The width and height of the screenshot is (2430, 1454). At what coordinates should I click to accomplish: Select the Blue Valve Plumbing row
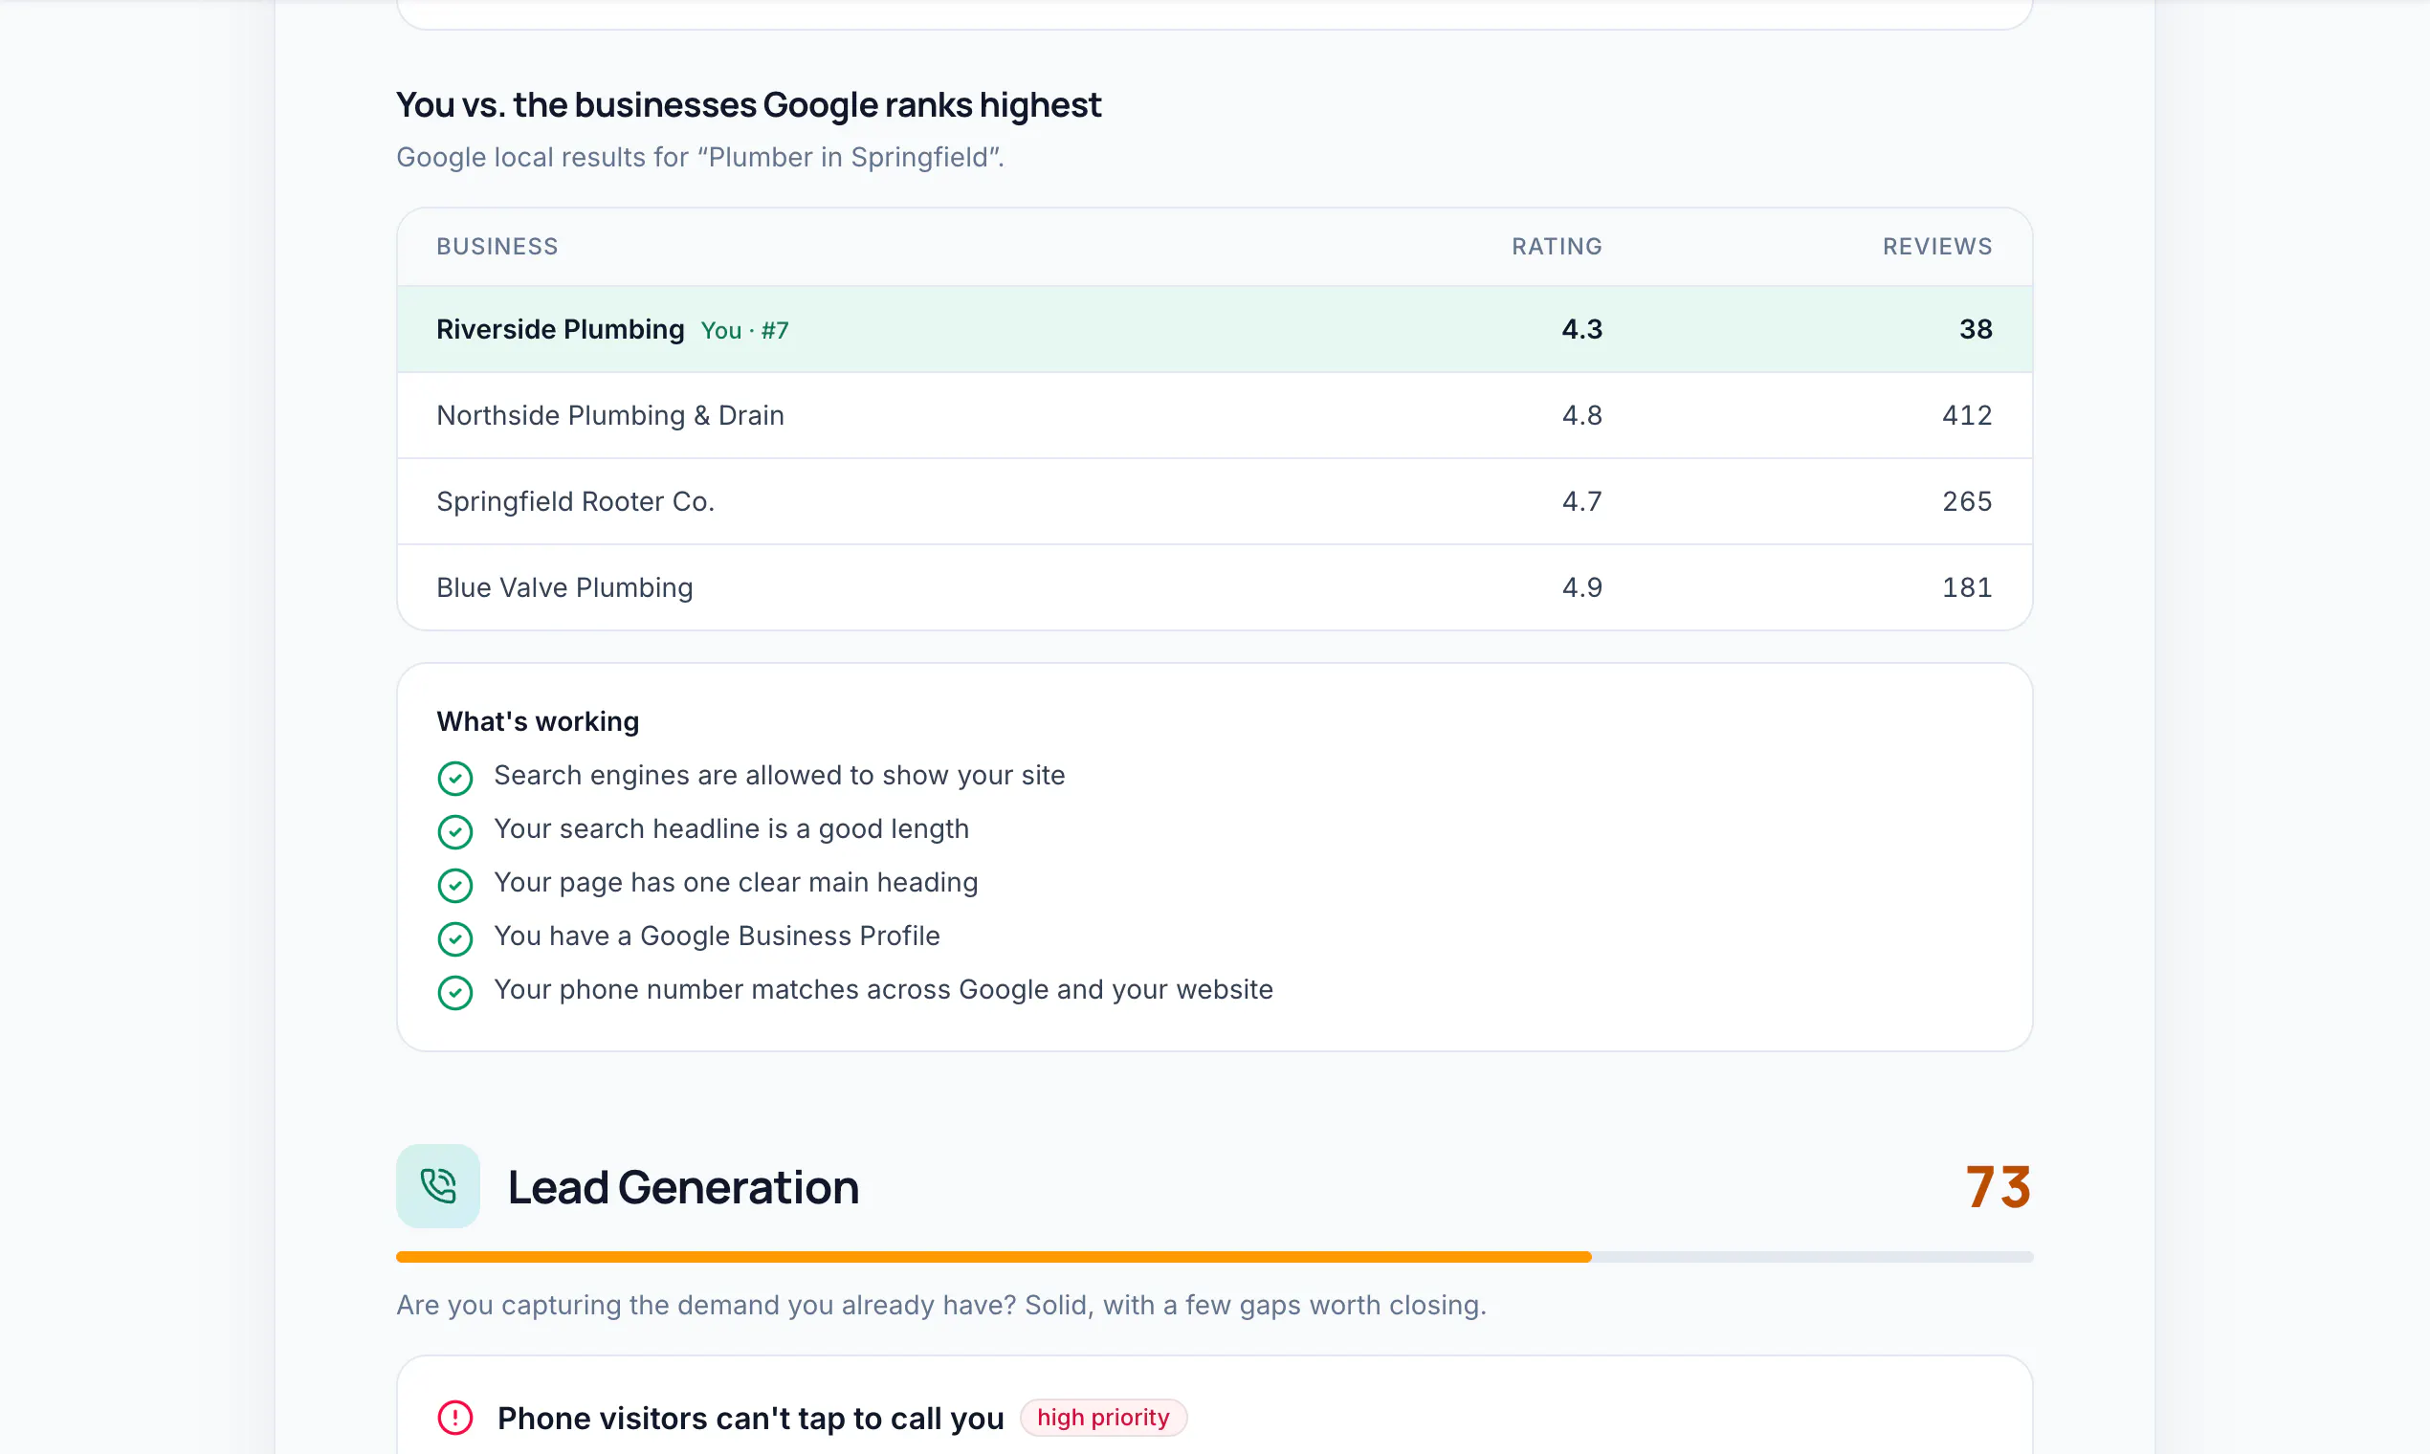1214,587
